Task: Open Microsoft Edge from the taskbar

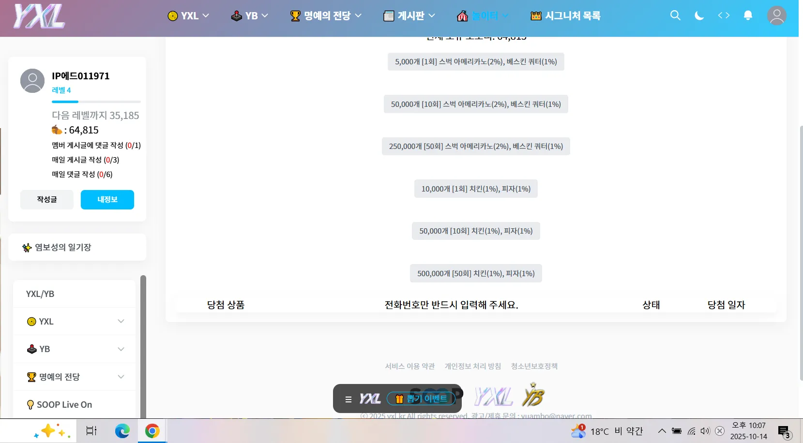Action: 122,430
